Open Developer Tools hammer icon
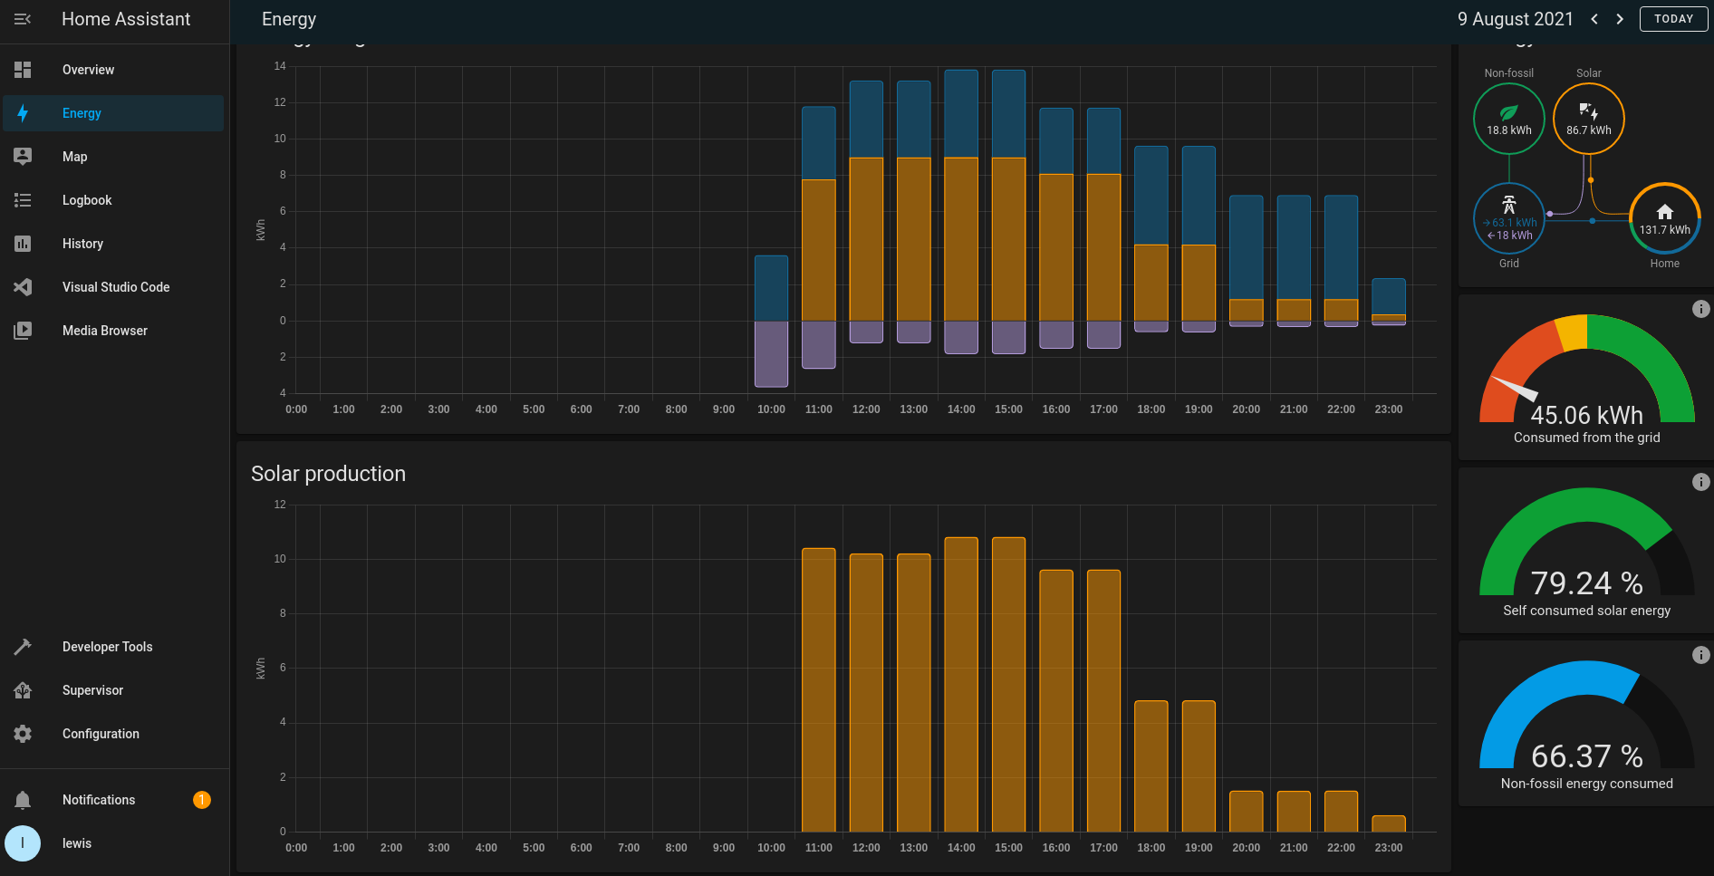1714x876 pixels. point(23,647)
